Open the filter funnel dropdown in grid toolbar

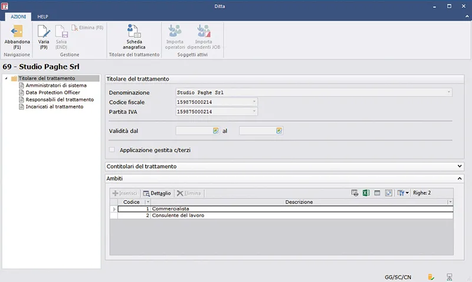[x=403, y=193]
